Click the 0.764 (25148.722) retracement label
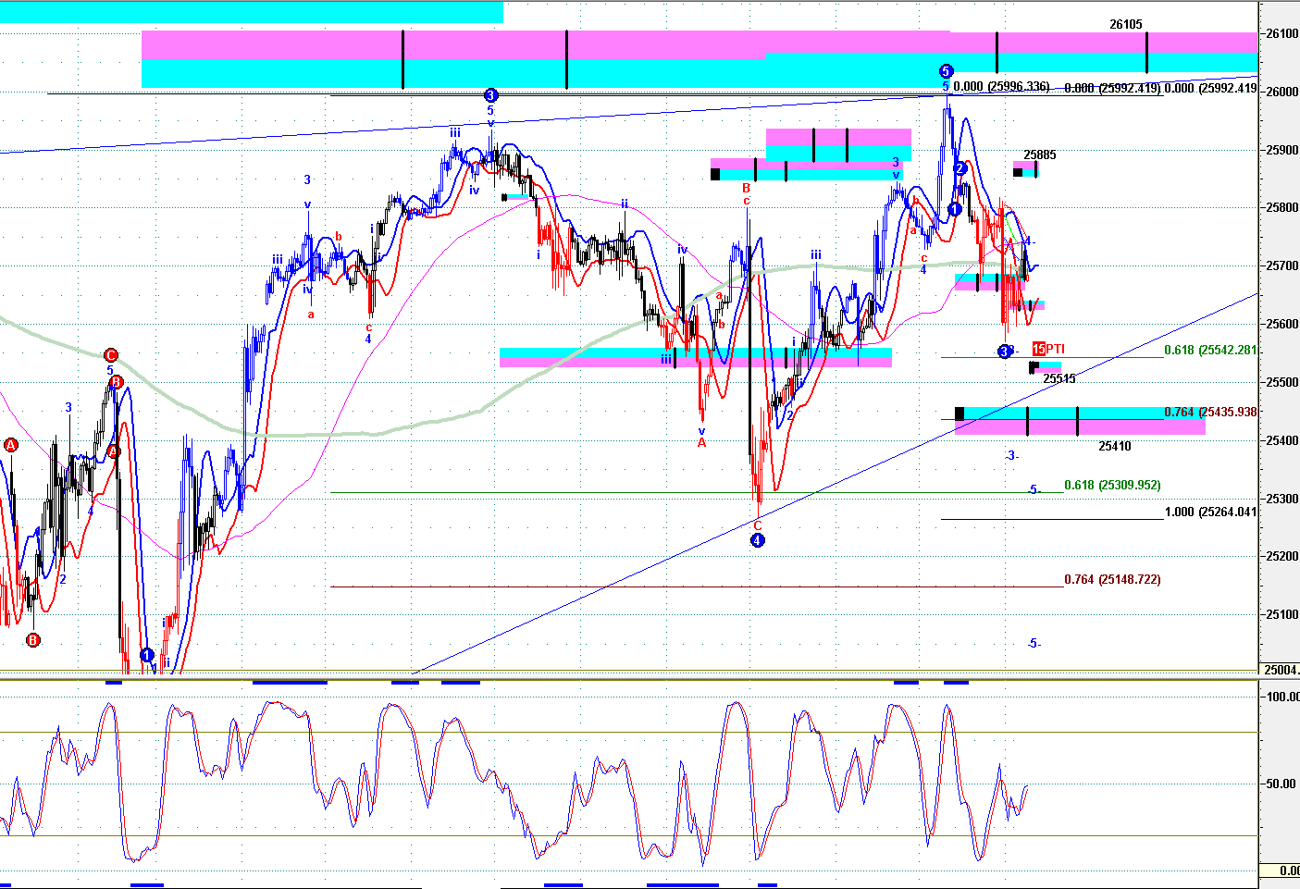This screenshot has height=889, width=1300. coord(1112,579)
